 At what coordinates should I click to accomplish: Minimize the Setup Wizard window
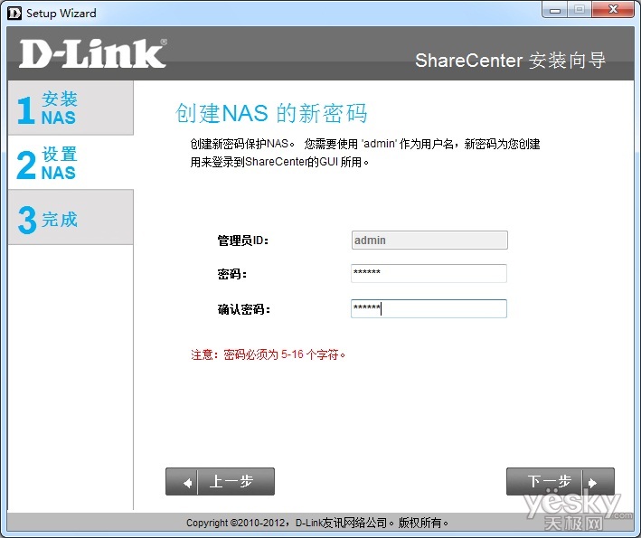555,10
